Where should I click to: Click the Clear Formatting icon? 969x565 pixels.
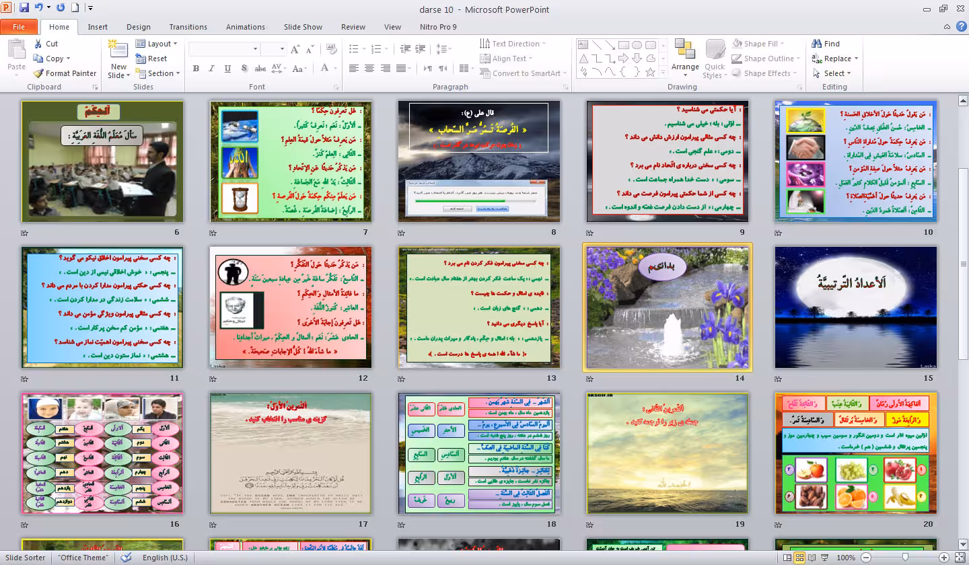click(x=331, y=49)
